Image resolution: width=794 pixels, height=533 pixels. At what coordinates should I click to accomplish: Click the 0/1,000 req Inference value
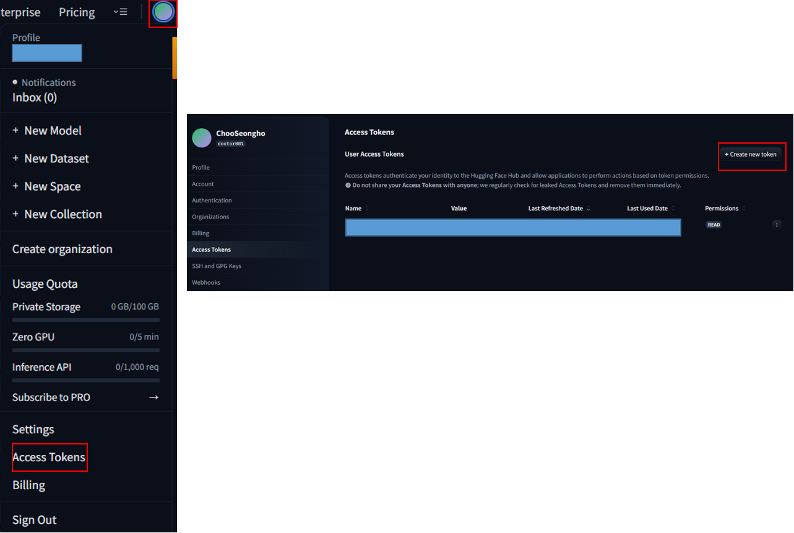(137, 367)
